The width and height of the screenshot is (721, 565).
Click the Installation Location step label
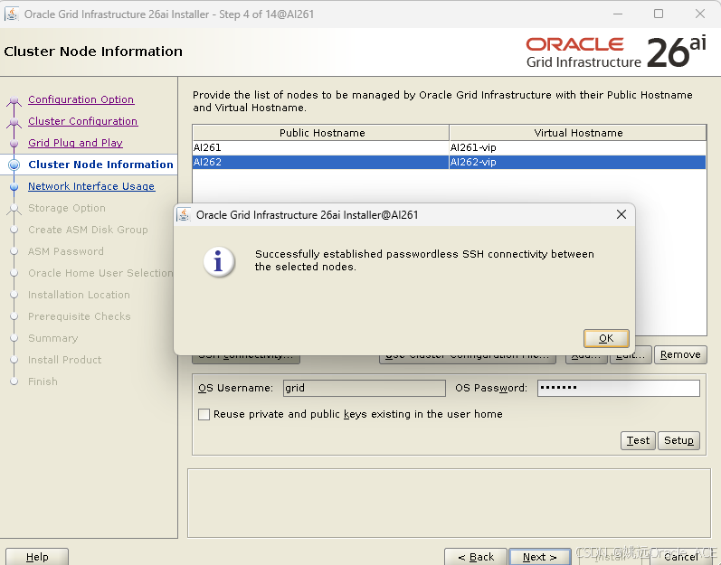(x=79, y=295)
